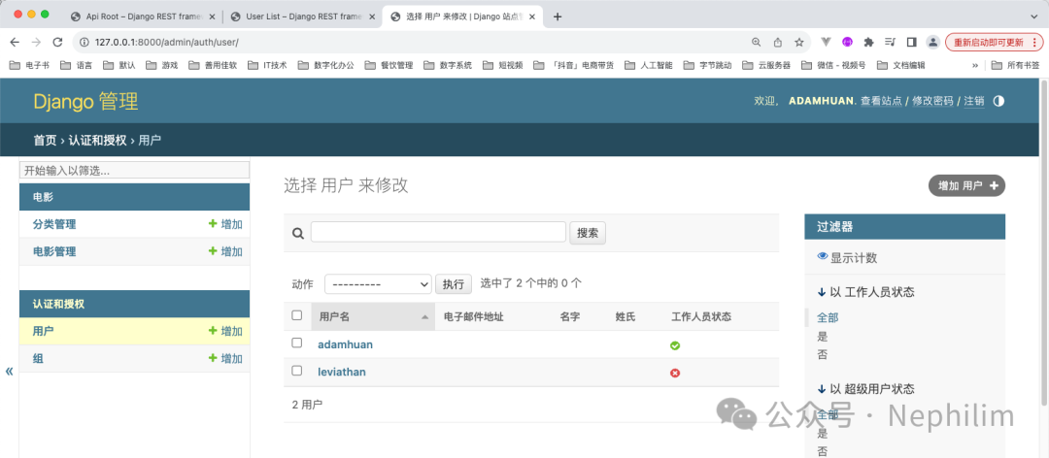Open 分类管理 in the sidebar
1049x458 pixels.
point(54,224)
